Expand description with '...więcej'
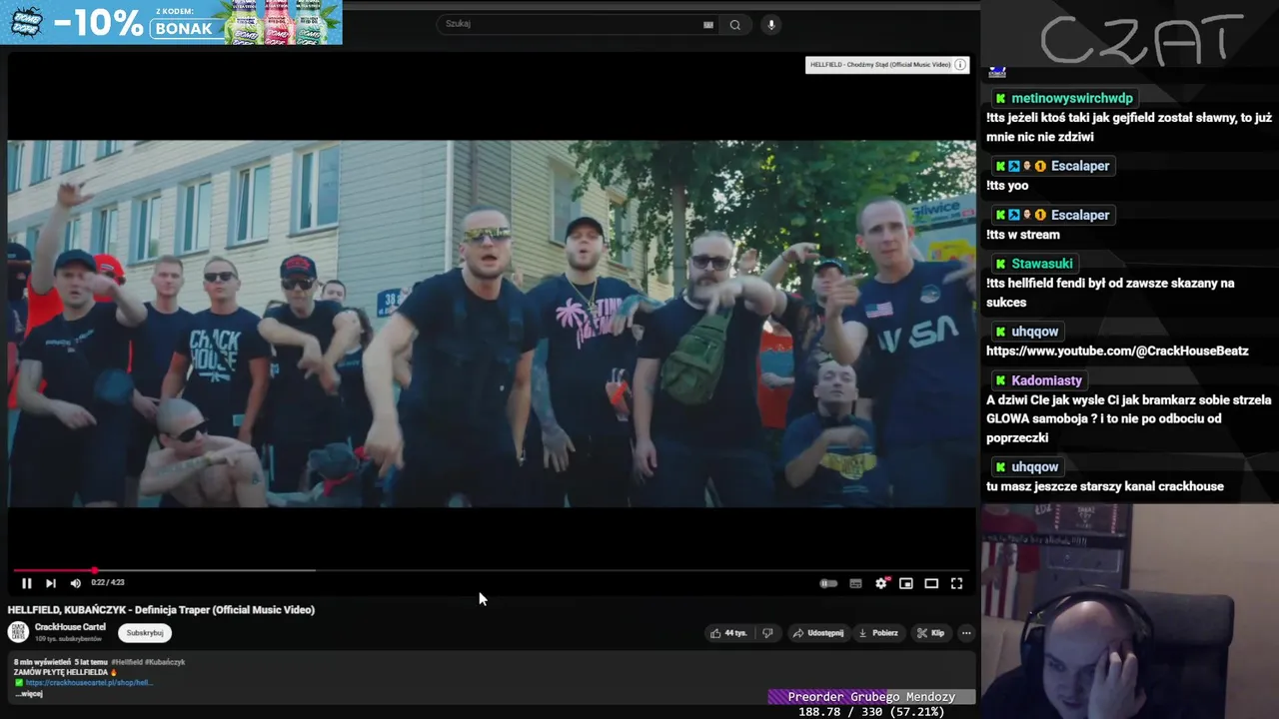 pyautogui.click(x=28, y=694)
